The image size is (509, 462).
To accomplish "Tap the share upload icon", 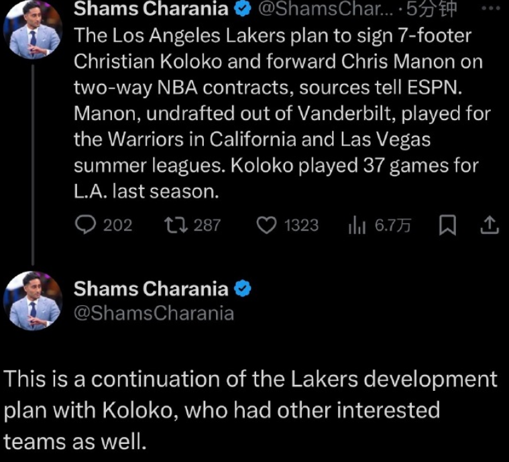I will [490, 225].
